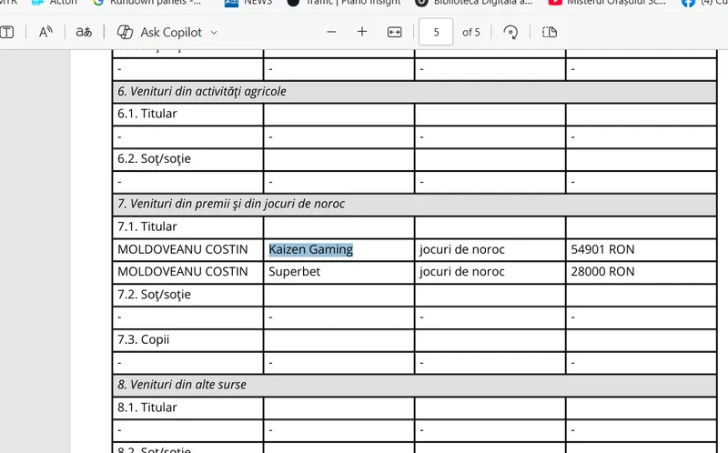728x453 pixels.
Task: Rotate the PDF page
Action: pyautogui.click(x=511, y=33)
